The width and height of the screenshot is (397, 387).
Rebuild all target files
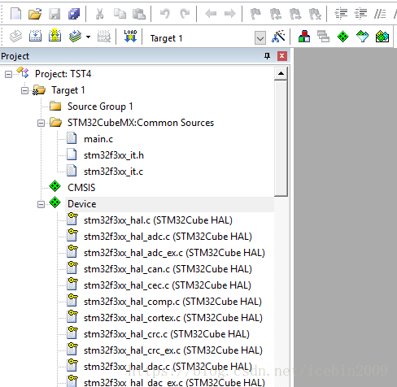pyautogui.click(x=55, y=36)
